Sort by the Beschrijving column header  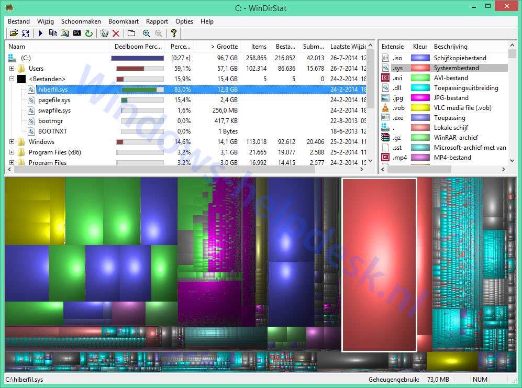tap(470, 47)
